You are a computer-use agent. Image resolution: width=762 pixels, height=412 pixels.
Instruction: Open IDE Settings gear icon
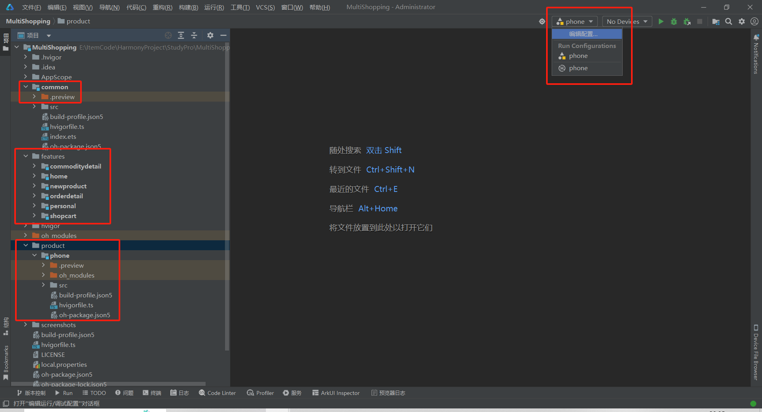point(742,21)
